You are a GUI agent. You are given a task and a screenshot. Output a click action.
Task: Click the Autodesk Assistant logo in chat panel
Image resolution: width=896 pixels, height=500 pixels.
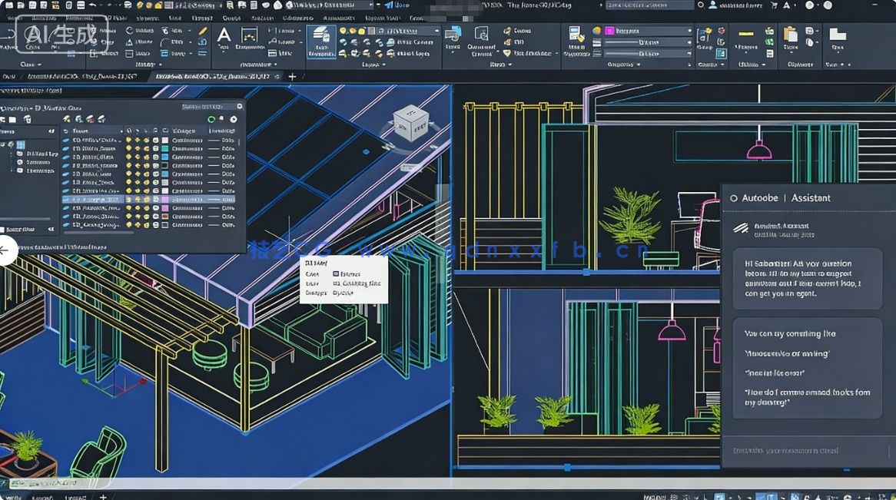pos(740,228)
